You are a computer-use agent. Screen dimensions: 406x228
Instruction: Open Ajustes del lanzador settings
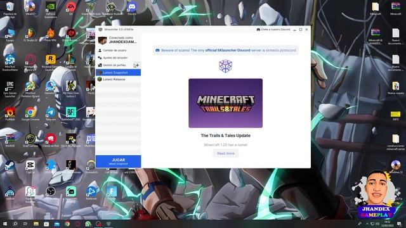click(x=115, y=58)
